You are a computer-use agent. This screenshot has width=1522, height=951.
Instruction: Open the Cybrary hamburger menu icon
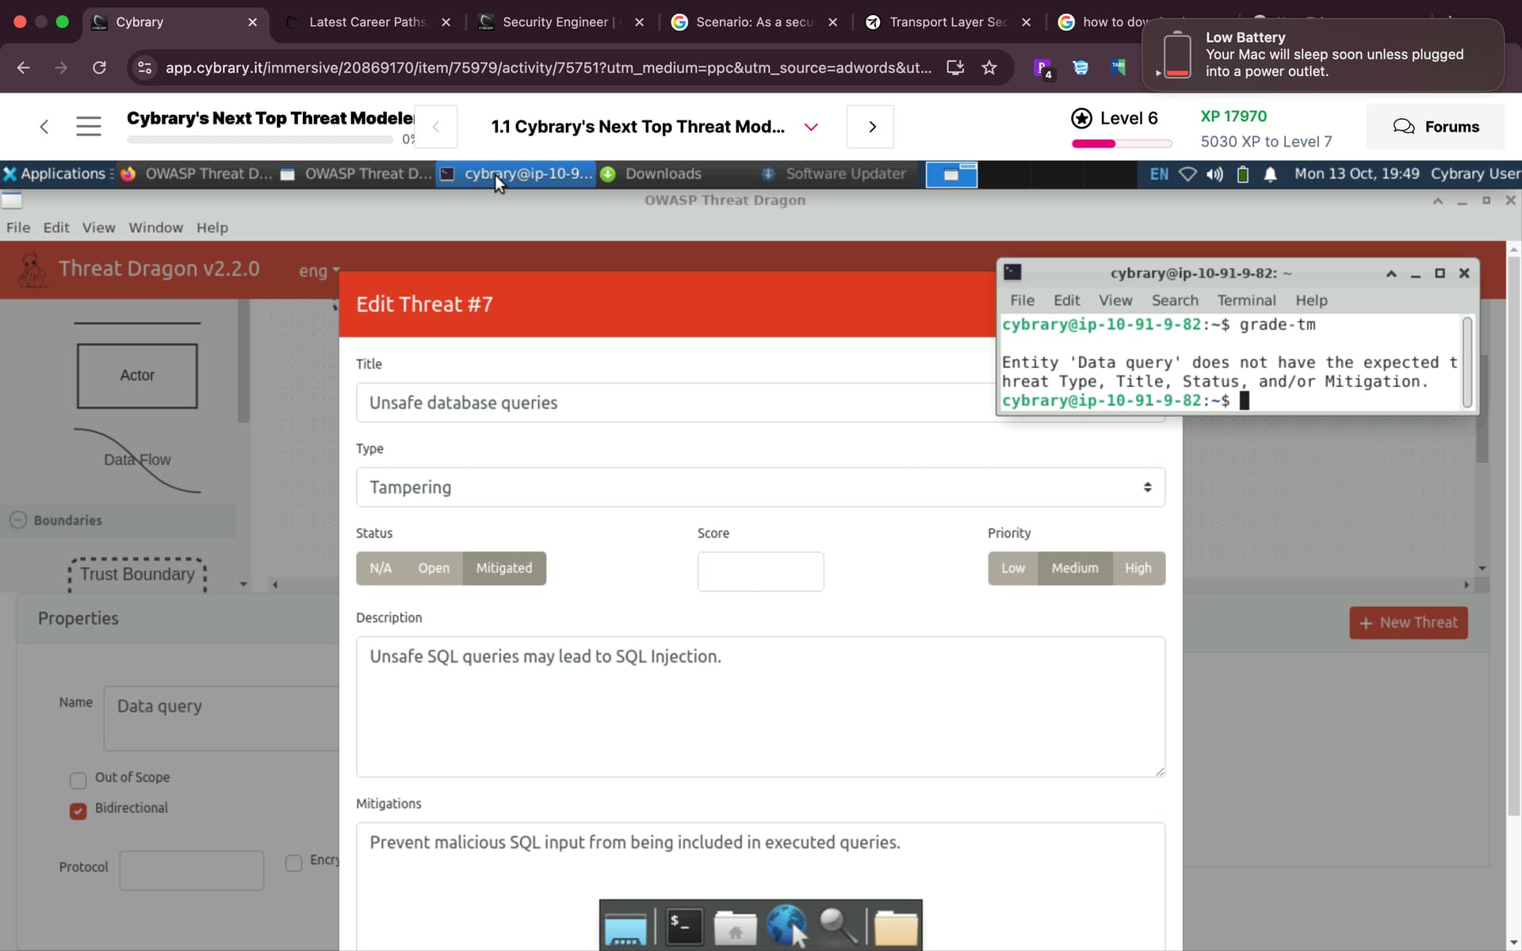(88, 126)
